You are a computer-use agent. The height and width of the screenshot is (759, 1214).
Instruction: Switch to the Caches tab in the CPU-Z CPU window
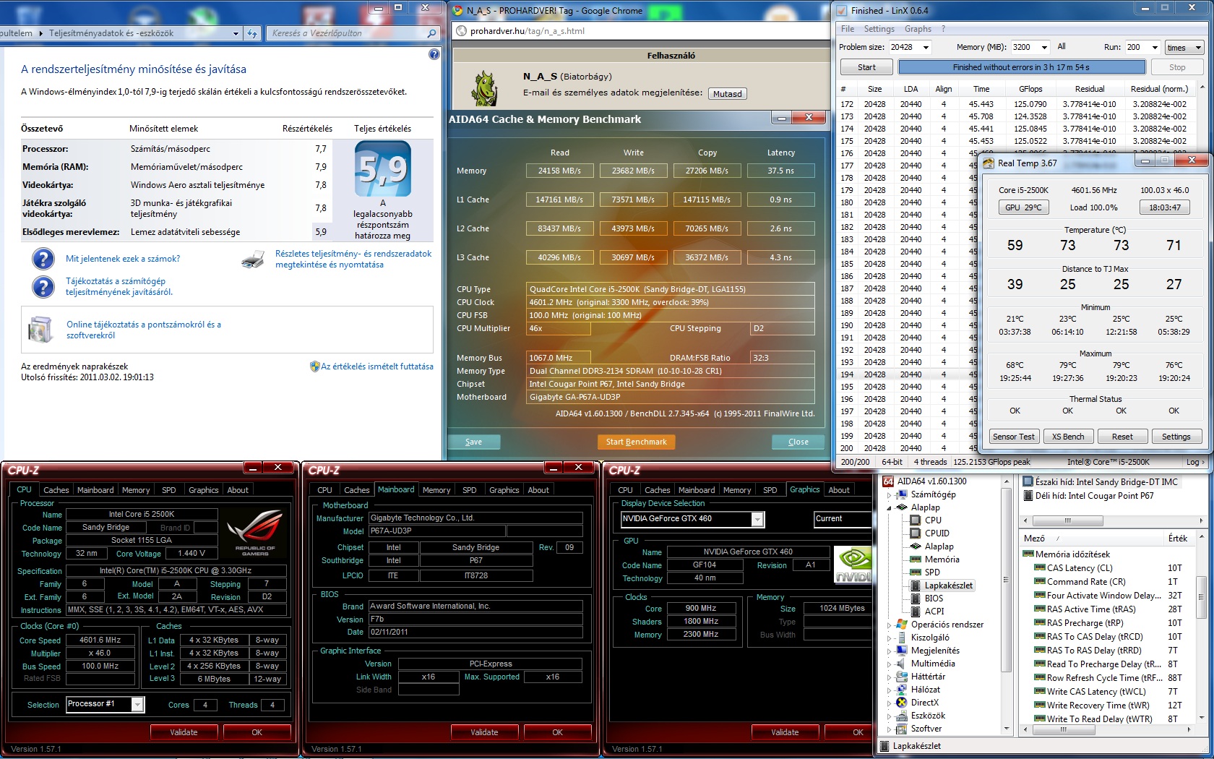pos(56,490)
